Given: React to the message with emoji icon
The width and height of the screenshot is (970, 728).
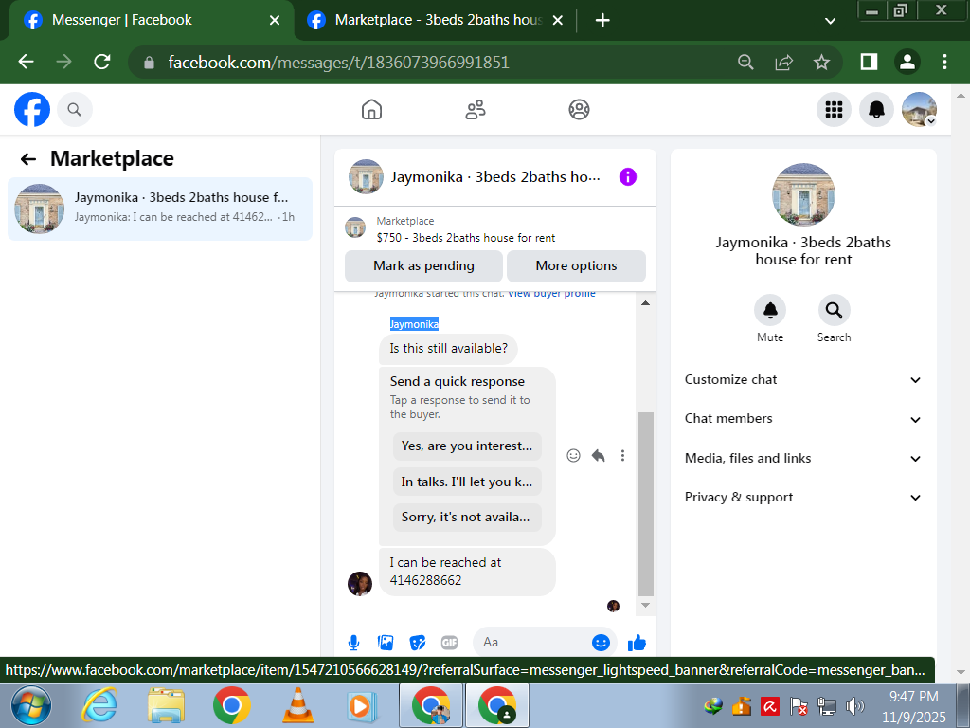Looking at the screenshot, I should [x=573, y=456].
